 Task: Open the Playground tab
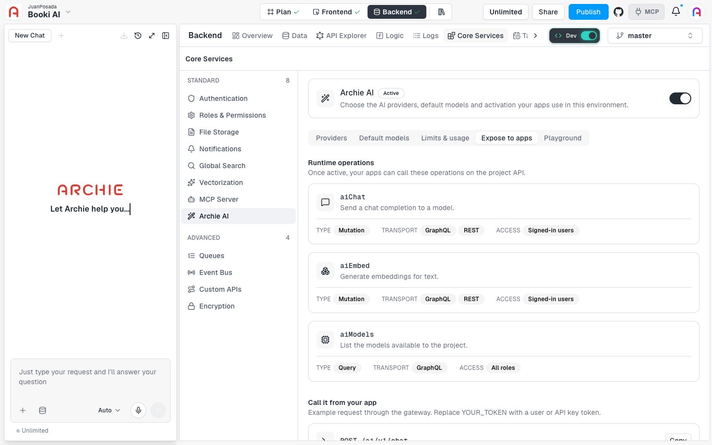click(x=563, y=138)
